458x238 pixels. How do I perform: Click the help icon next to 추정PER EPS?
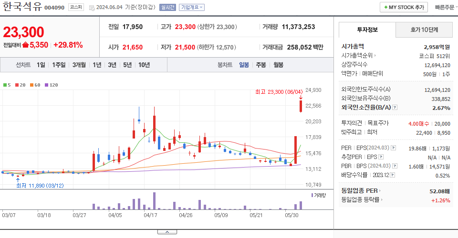[x=381, y=157]
